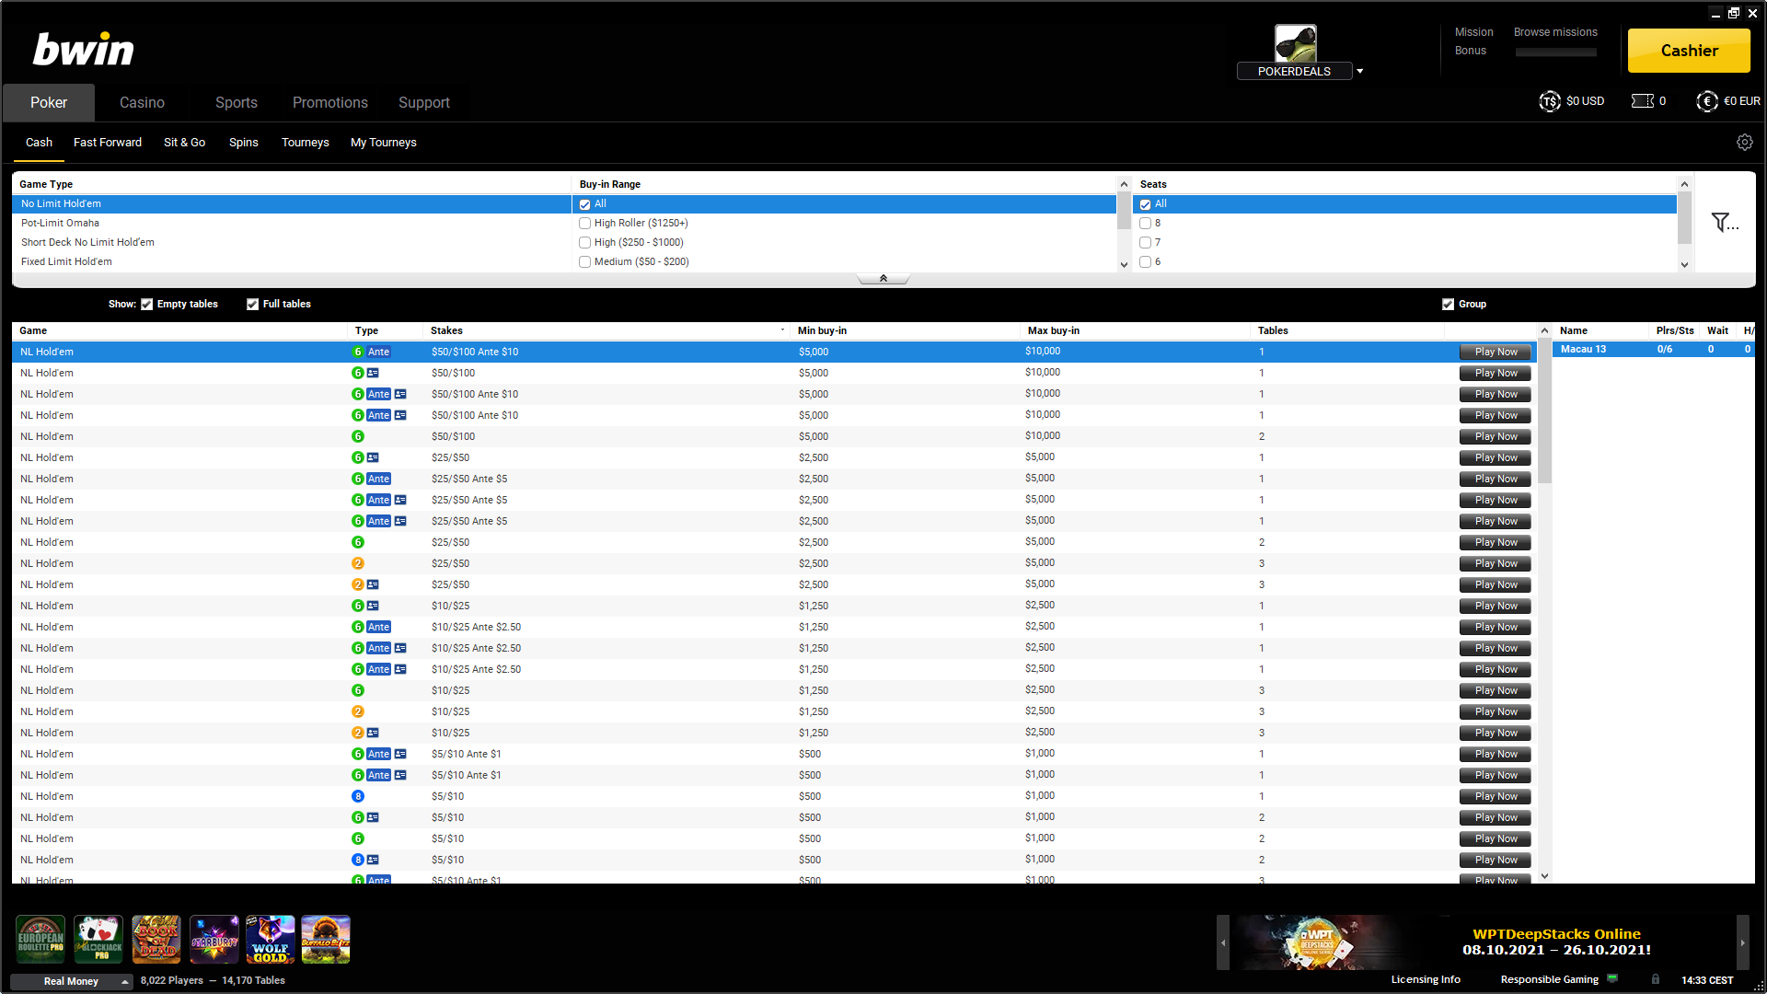This screenshot has height=994, width=1767.
Task: Toggle the Group checkbox
Action: pyautogui.click(x=1448, y=304)
